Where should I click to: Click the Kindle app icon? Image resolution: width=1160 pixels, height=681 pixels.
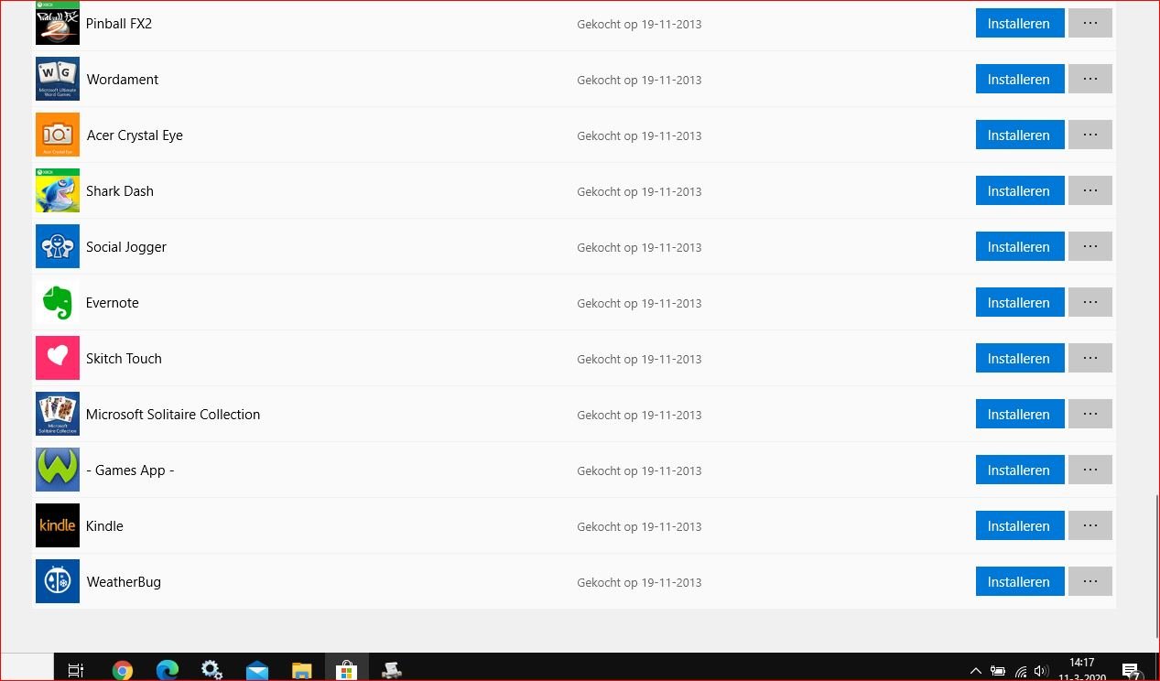coord(58,525)
